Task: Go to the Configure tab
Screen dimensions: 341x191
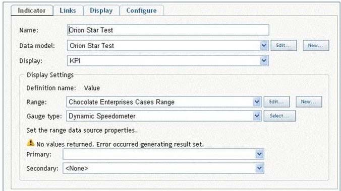Action: (x=141, y=11)
